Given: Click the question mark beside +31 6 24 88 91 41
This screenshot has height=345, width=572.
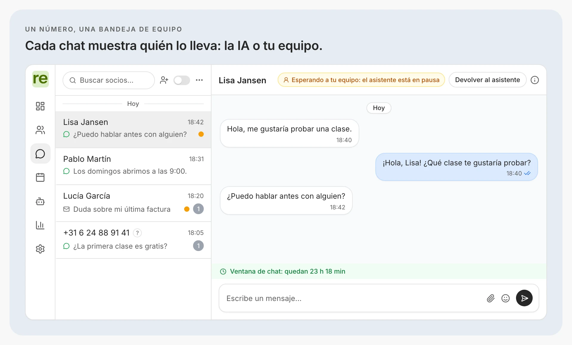Looking at the screenshot, I should click(x=137, y=233).
